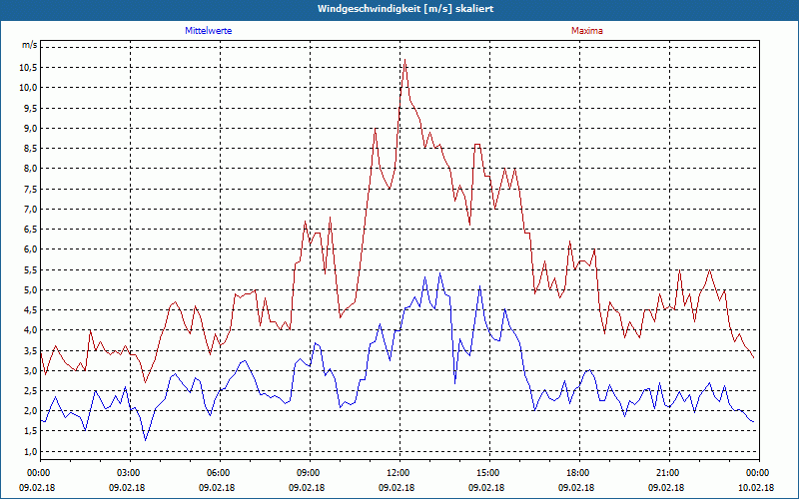Click the 00:00 label above 09.02.18
Screen dimensions: 799x499
(x=41, y=473)
